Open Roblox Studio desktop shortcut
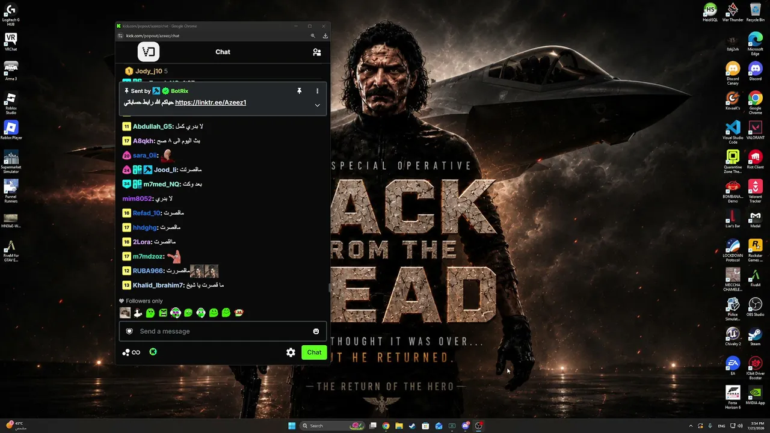This screenshot has height=433, width=770. coord(11,103)
